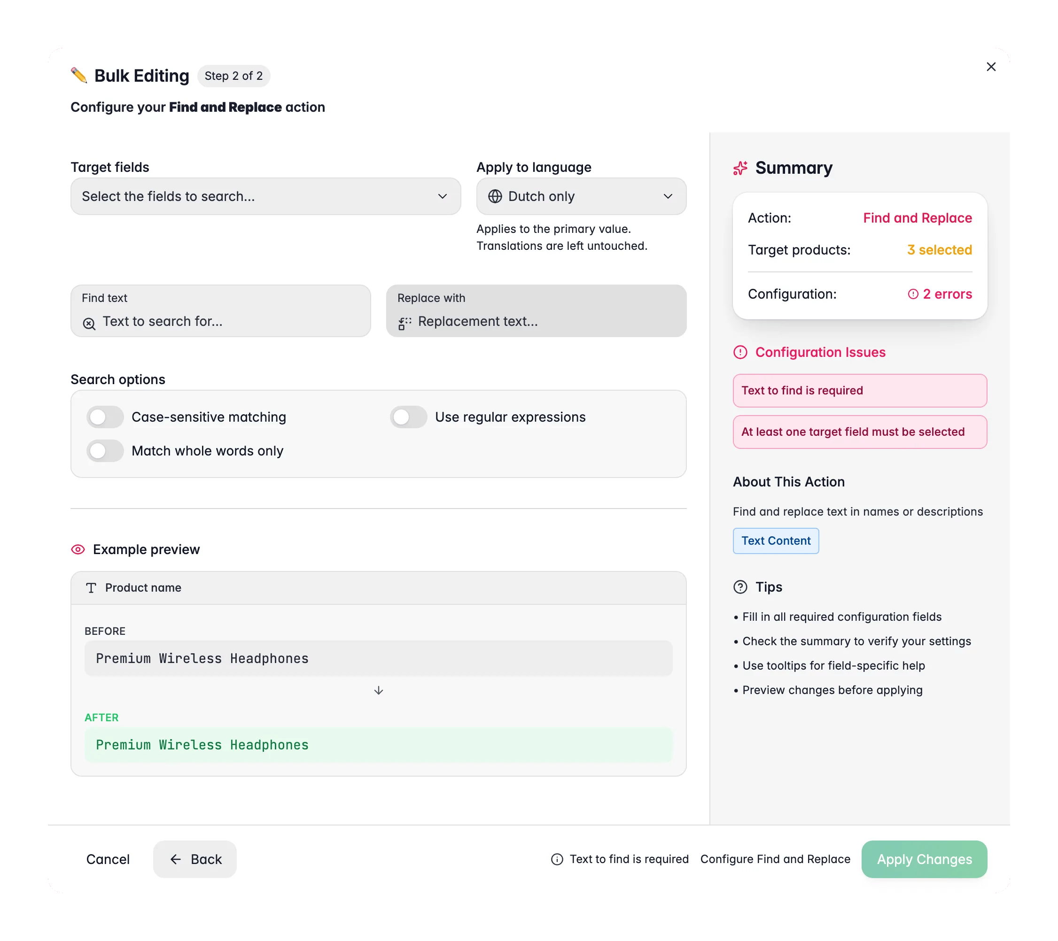Image resolution: width=1058 pixels, height=941 pixels.
Task: Toggle Case-sensitive matching switch
Action: (x=105, y=417)
